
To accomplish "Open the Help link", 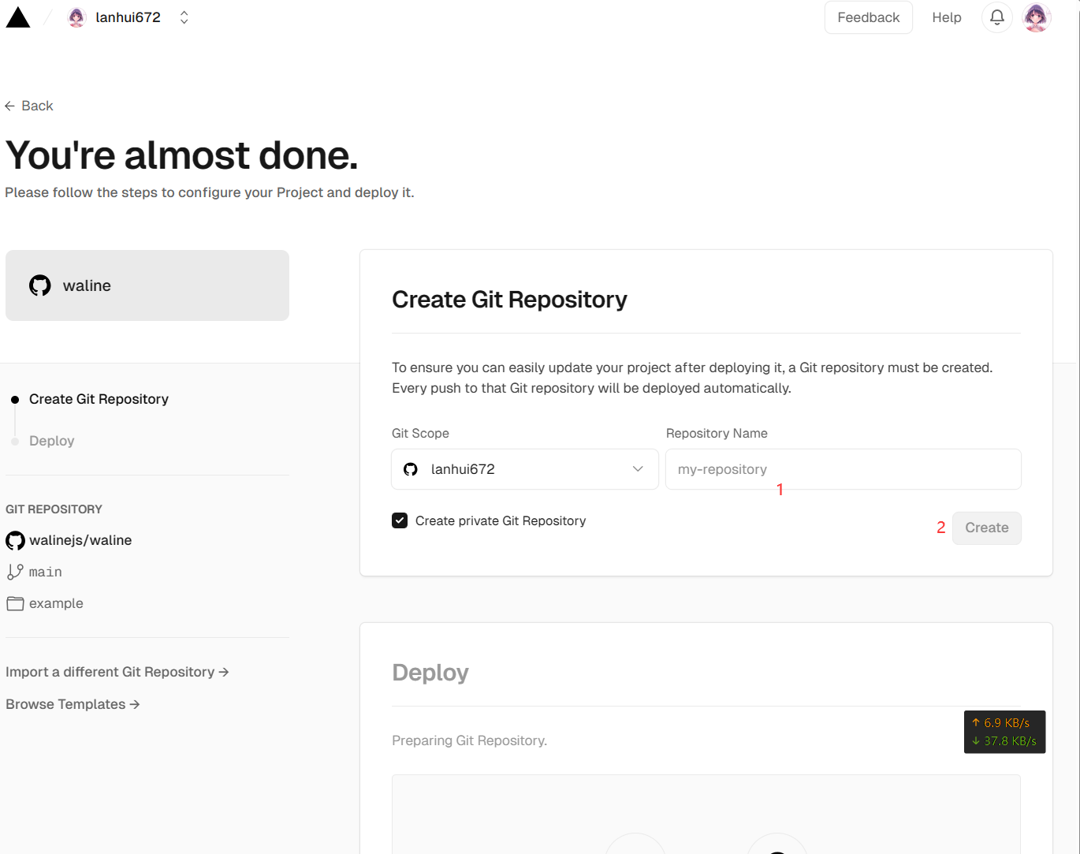I will [946, 17].
